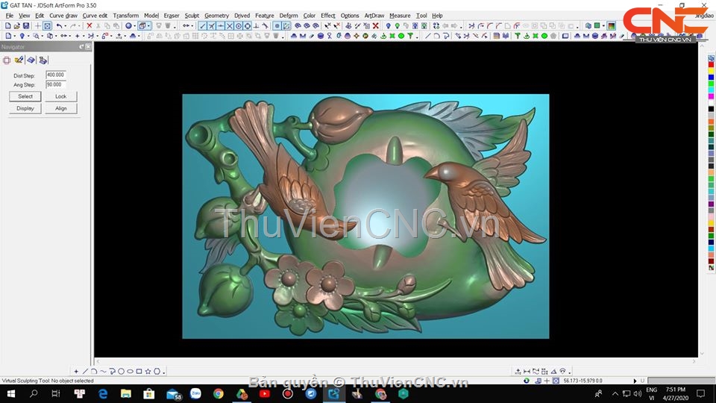Toggle the midpoint snap icon
This screenshot has height=403, width=716.
[x=221, y=26]
